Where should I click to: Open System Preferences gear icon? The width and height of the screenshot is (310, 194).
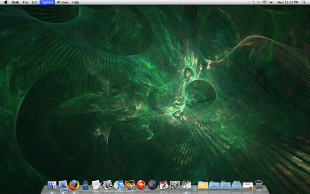click(175, 185)
